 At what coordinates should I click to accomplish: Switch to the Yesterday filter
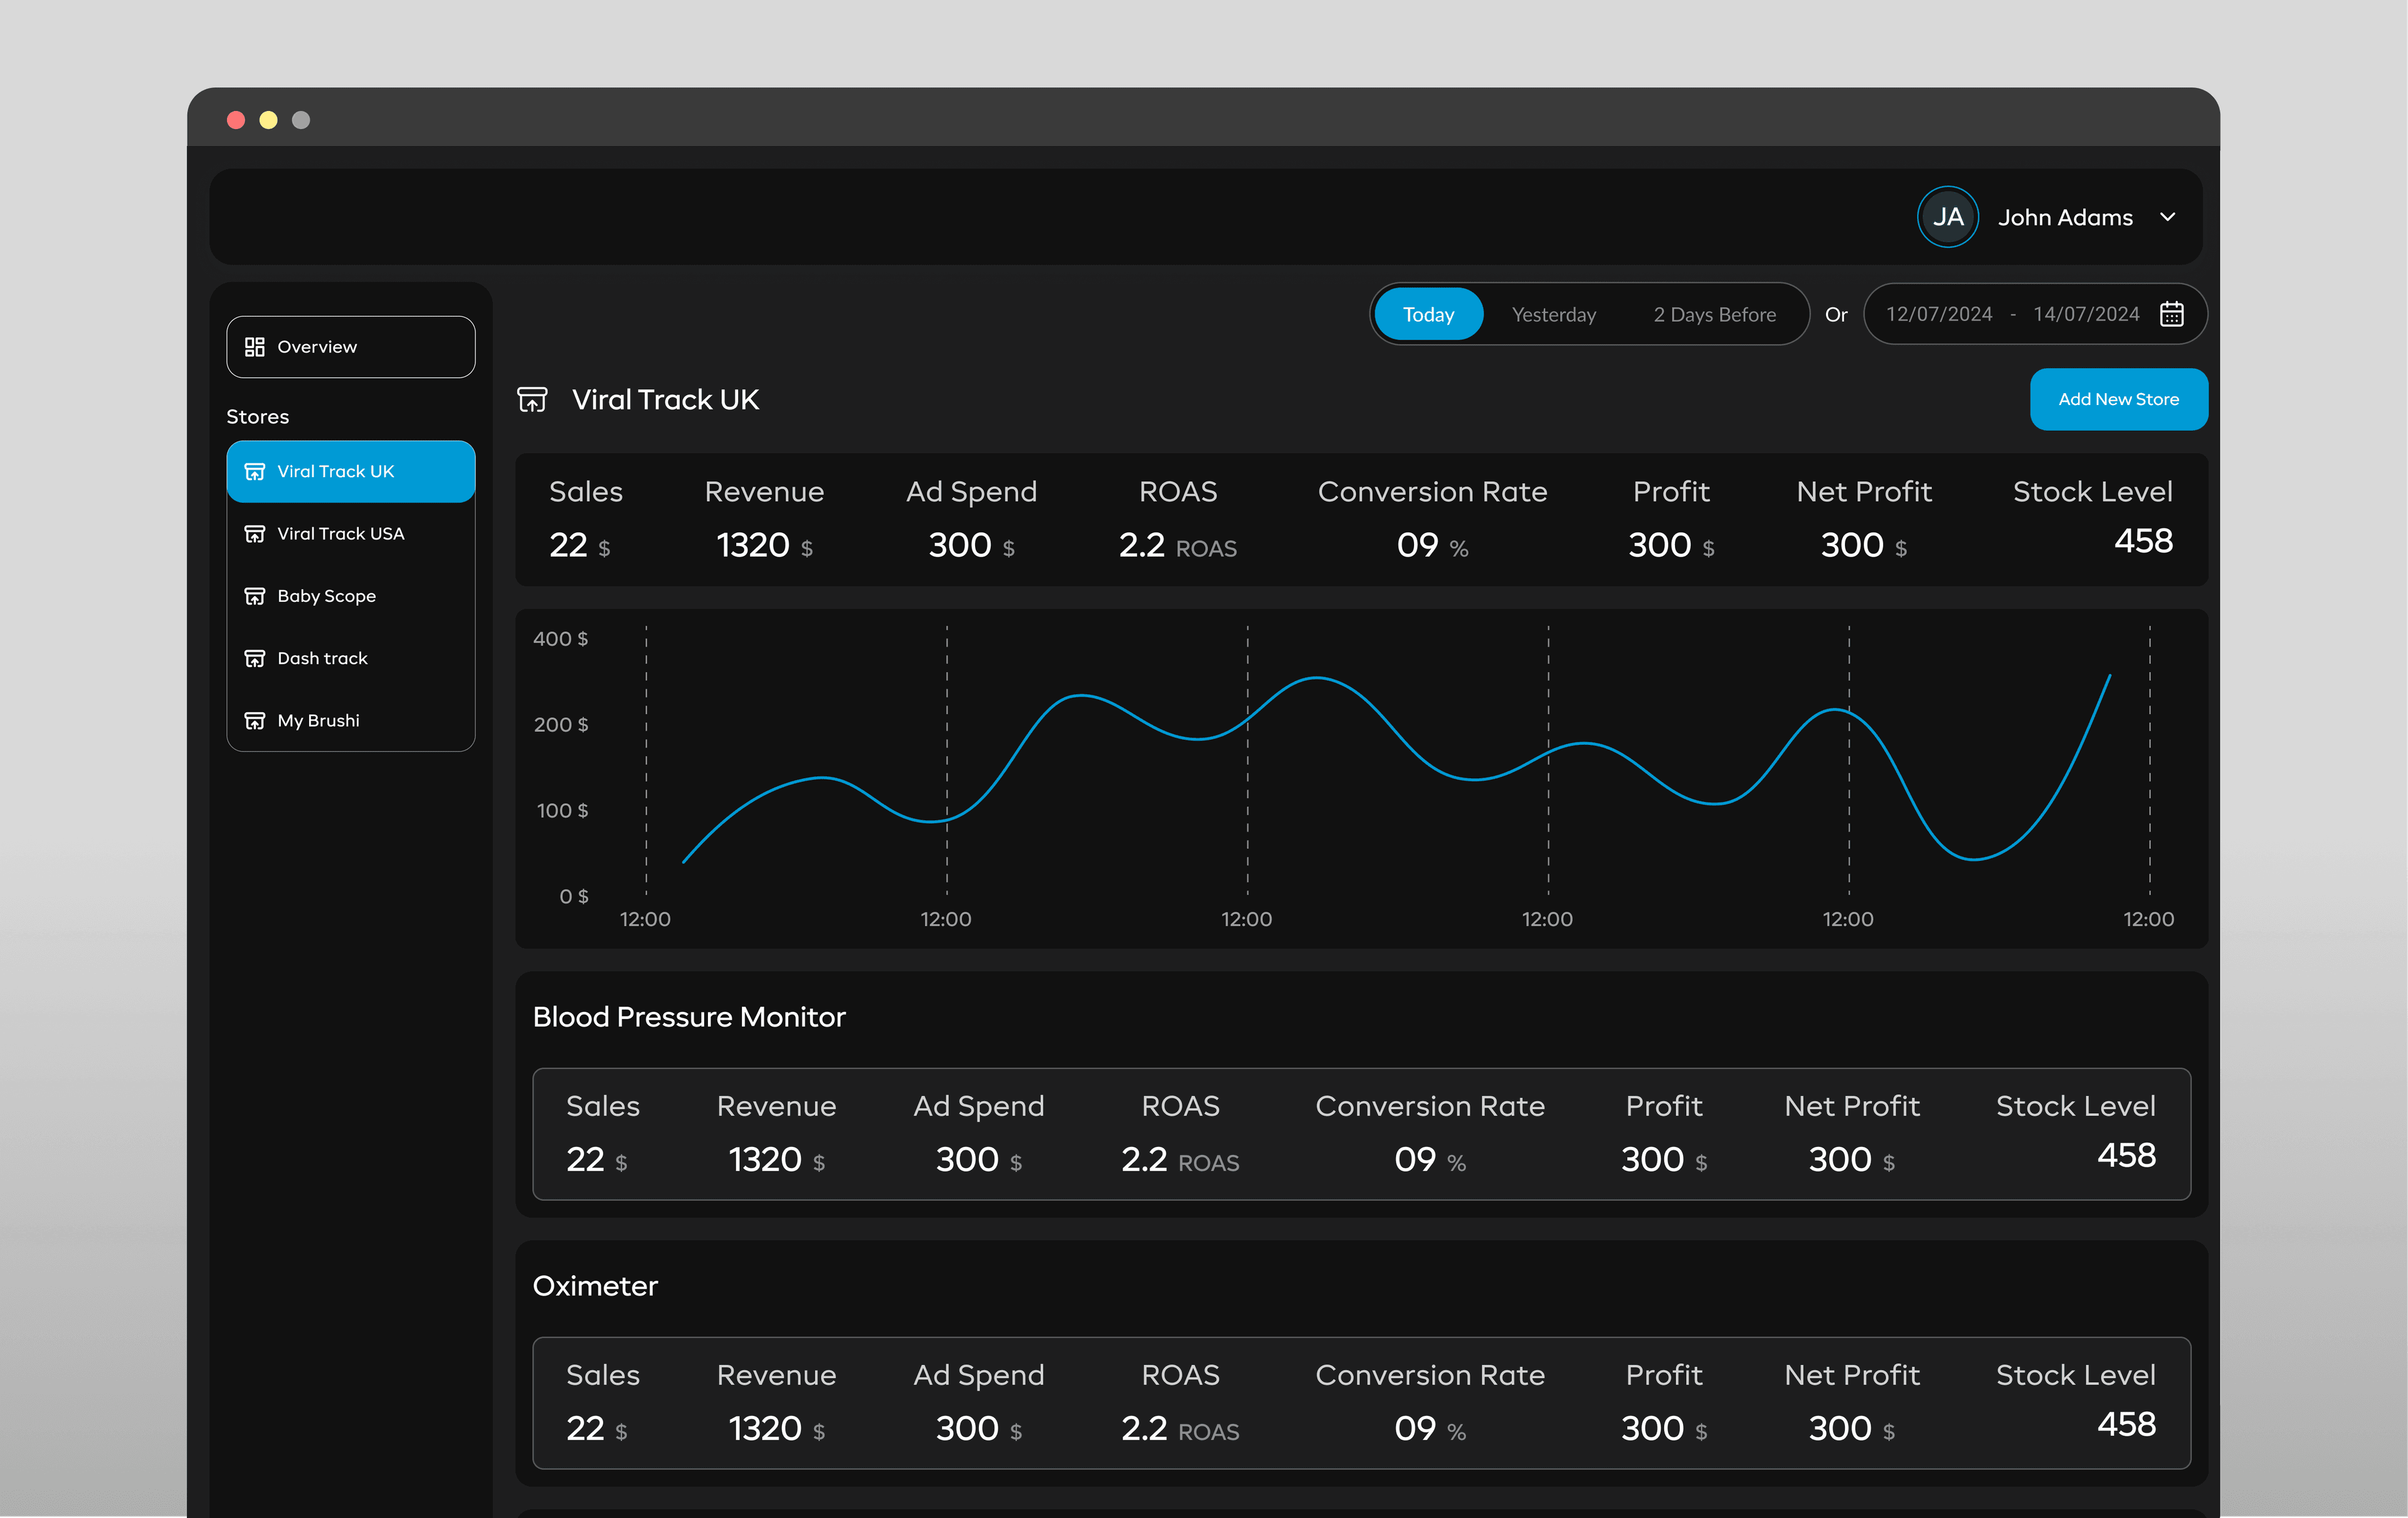tap(1554, 314)
